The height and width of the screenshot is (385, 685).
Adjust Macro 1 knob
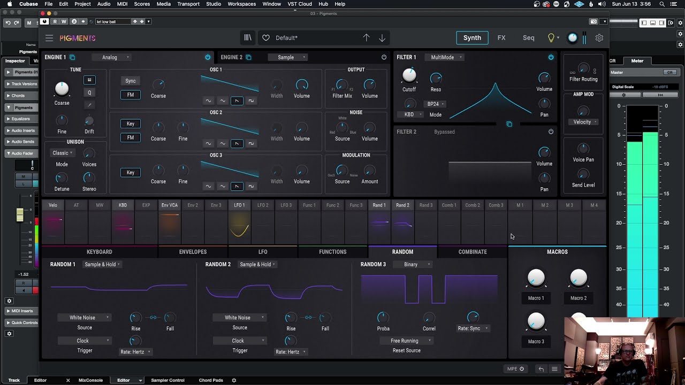point(536,278)
